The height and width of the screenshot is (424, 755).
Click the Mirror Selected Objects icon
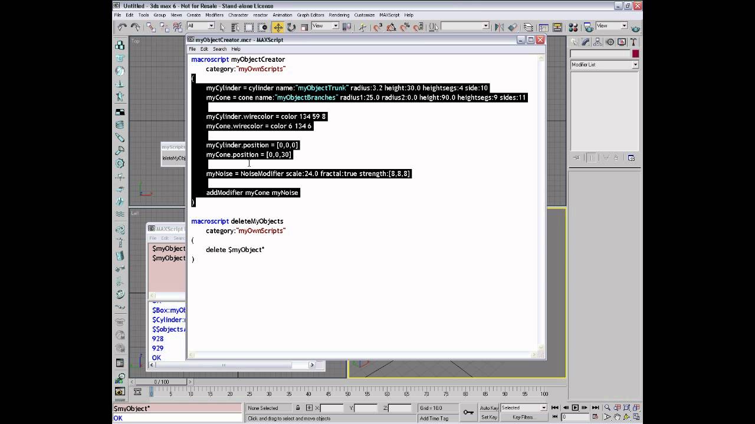coord(499,27)
